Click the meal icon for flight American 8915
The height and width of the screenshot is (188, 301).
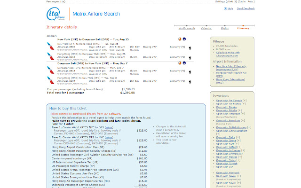tap(190, 58)
